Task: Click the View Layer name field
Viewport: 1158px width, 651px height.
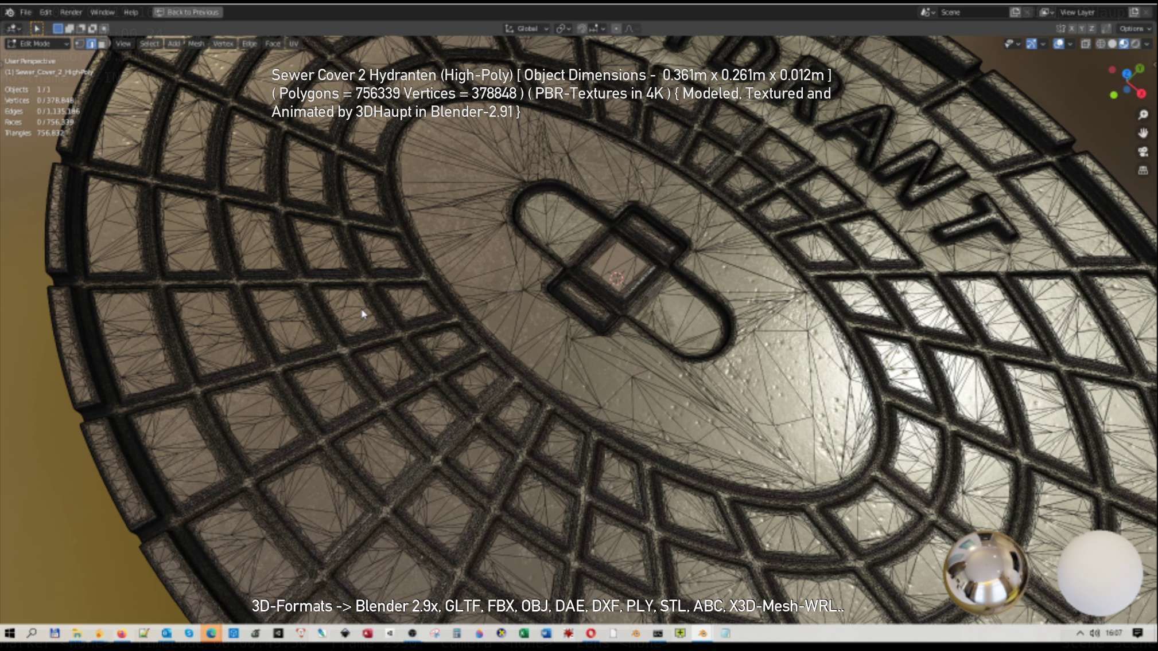Action: 1091,12
